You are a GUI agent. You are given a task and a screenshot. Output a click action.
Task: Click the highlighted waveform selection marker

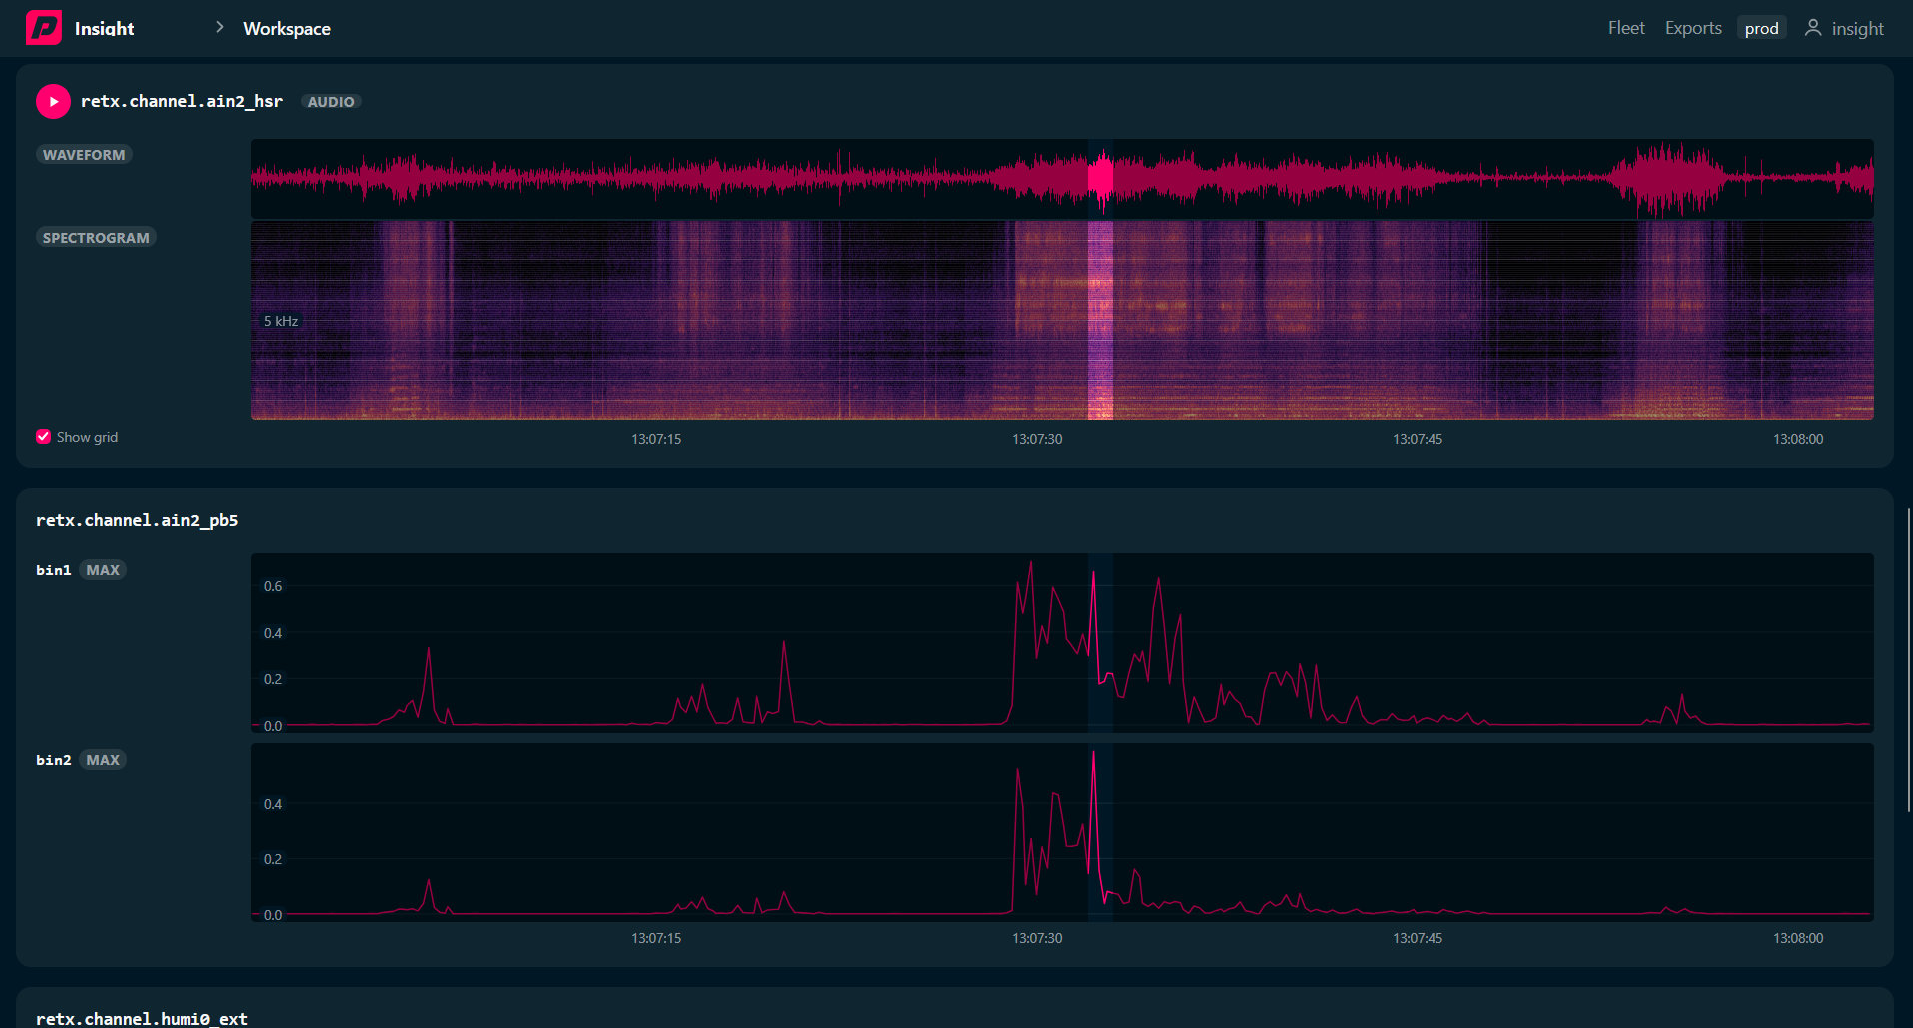[1100, 179]
